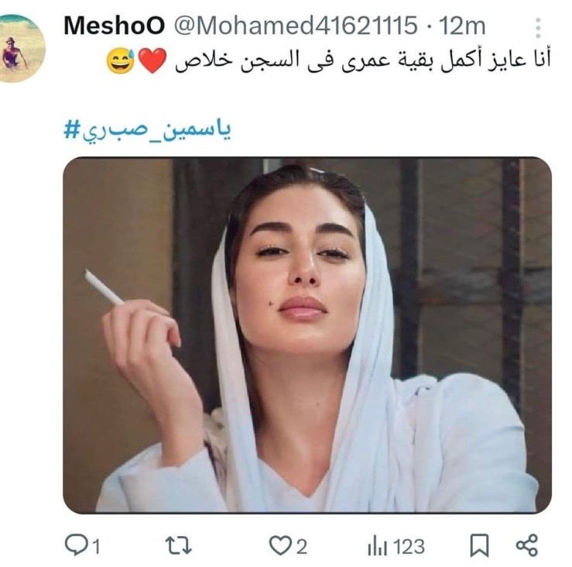Click the like count 2
The image size is (572, 567).
(x=301, y=548)
